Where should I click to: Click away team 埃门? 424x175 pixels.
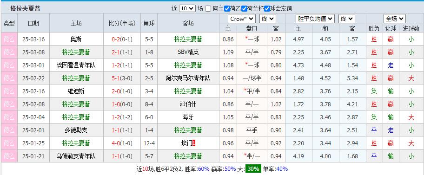pos(186,143)
